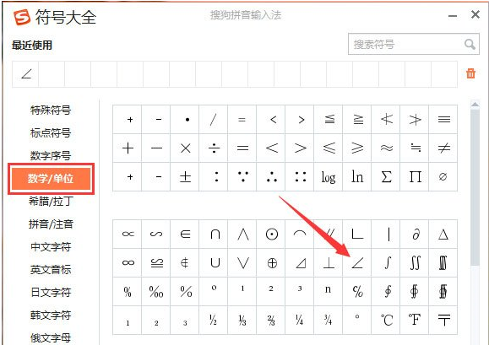Insert the element-of symbol ∈

click(185, 234)
